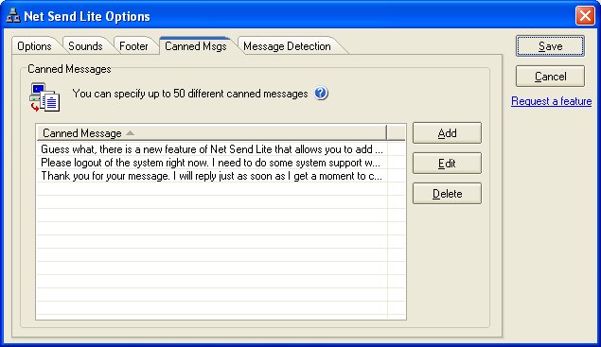Select the 'Please logout of the system' message
This screenshot has width=601, height=347.
point(212,163)
